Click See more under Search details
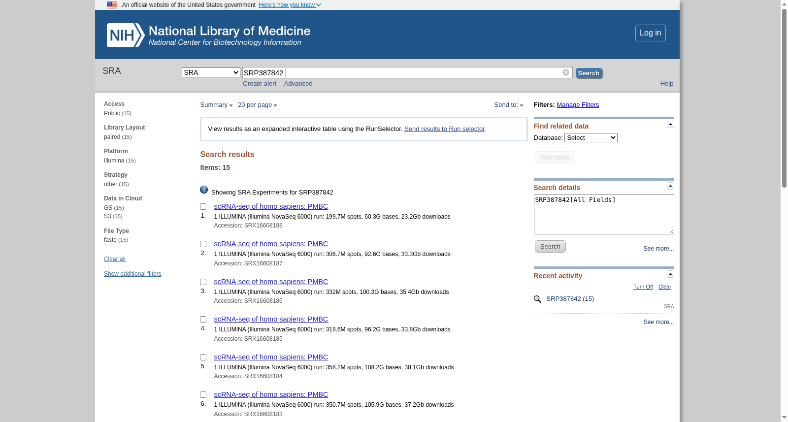Viewport: 788px width, 422px height. 658,249
